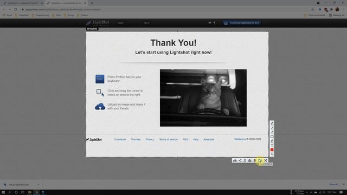Click the Help footer link
Image resolution: width=347 pixels, height=195 pixels.
[196, 140]
